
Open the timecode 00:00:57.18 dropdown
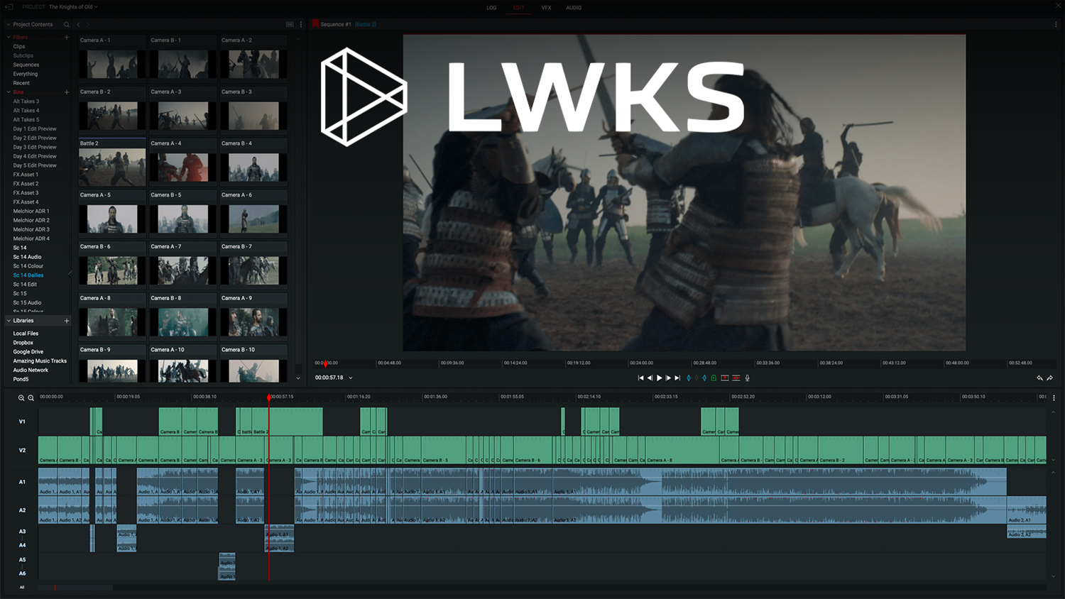click(x=351, y=378)
